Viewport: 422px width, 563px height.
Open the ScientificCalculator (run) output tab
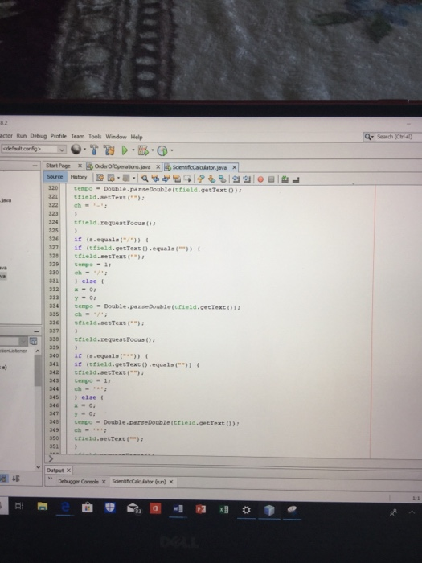[139, 481]
